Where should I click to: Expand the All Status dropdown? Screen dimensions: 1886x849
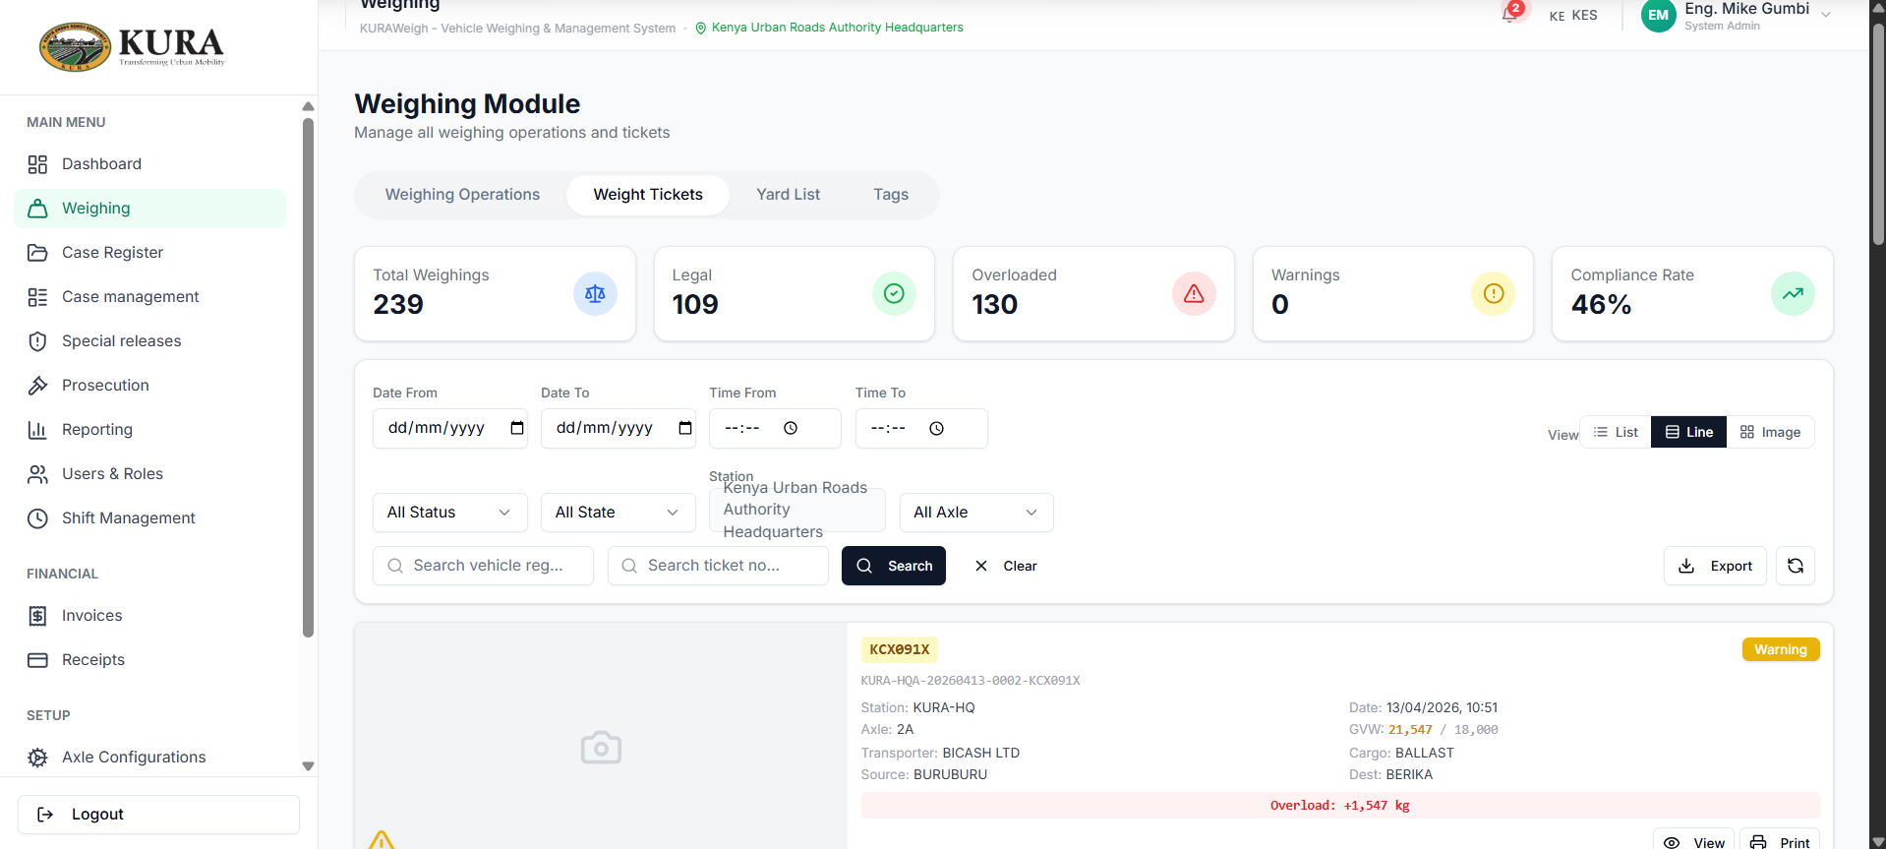[449, 513]
